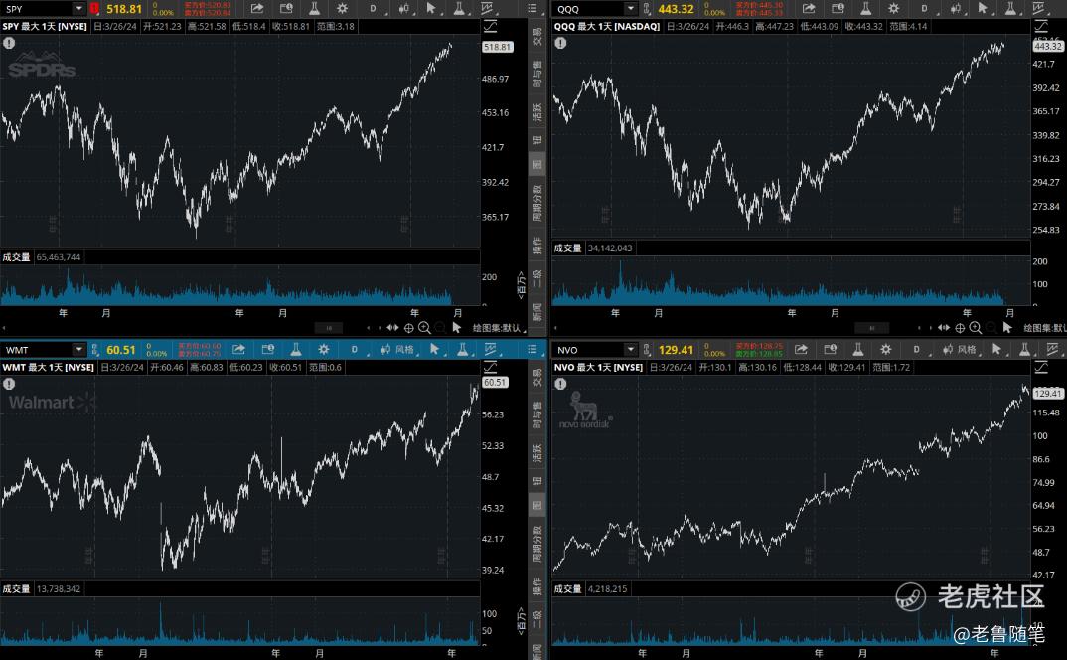Open the list menu icon in WMT toolbar

coord(533,350)
